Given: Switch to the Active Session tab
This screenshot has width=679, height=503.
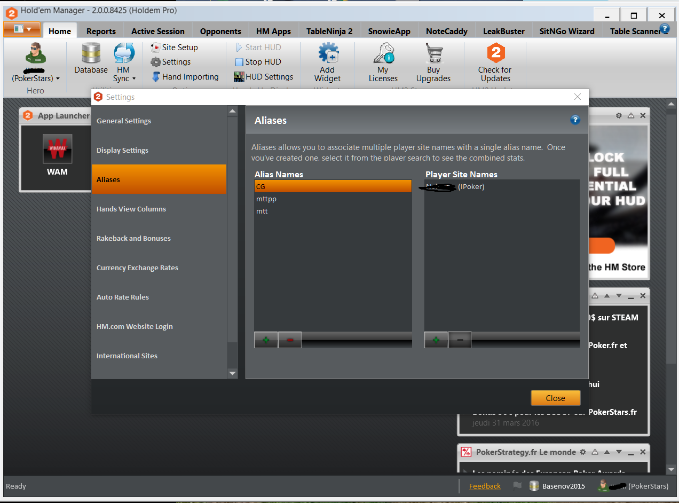Looking at the screenshot, I should (158, 31).
